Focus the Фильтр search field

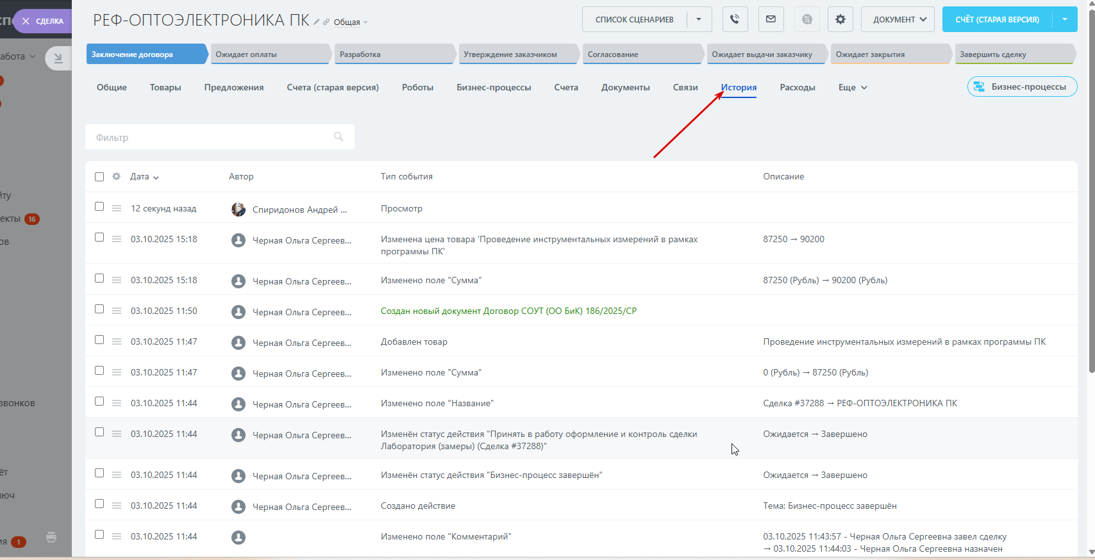click(220, 137)
